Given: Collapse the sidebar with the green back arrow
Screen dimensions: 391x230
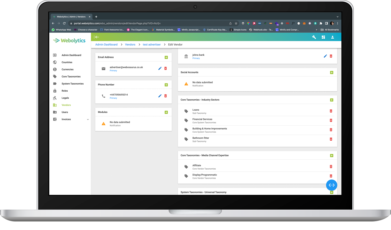Looking at the screenshot, I should (97, 37).
